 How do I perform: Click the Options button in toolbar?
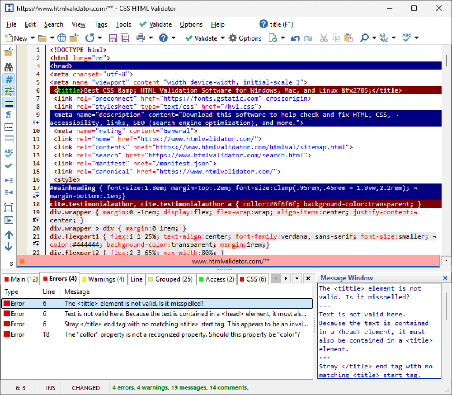point(245,38)
